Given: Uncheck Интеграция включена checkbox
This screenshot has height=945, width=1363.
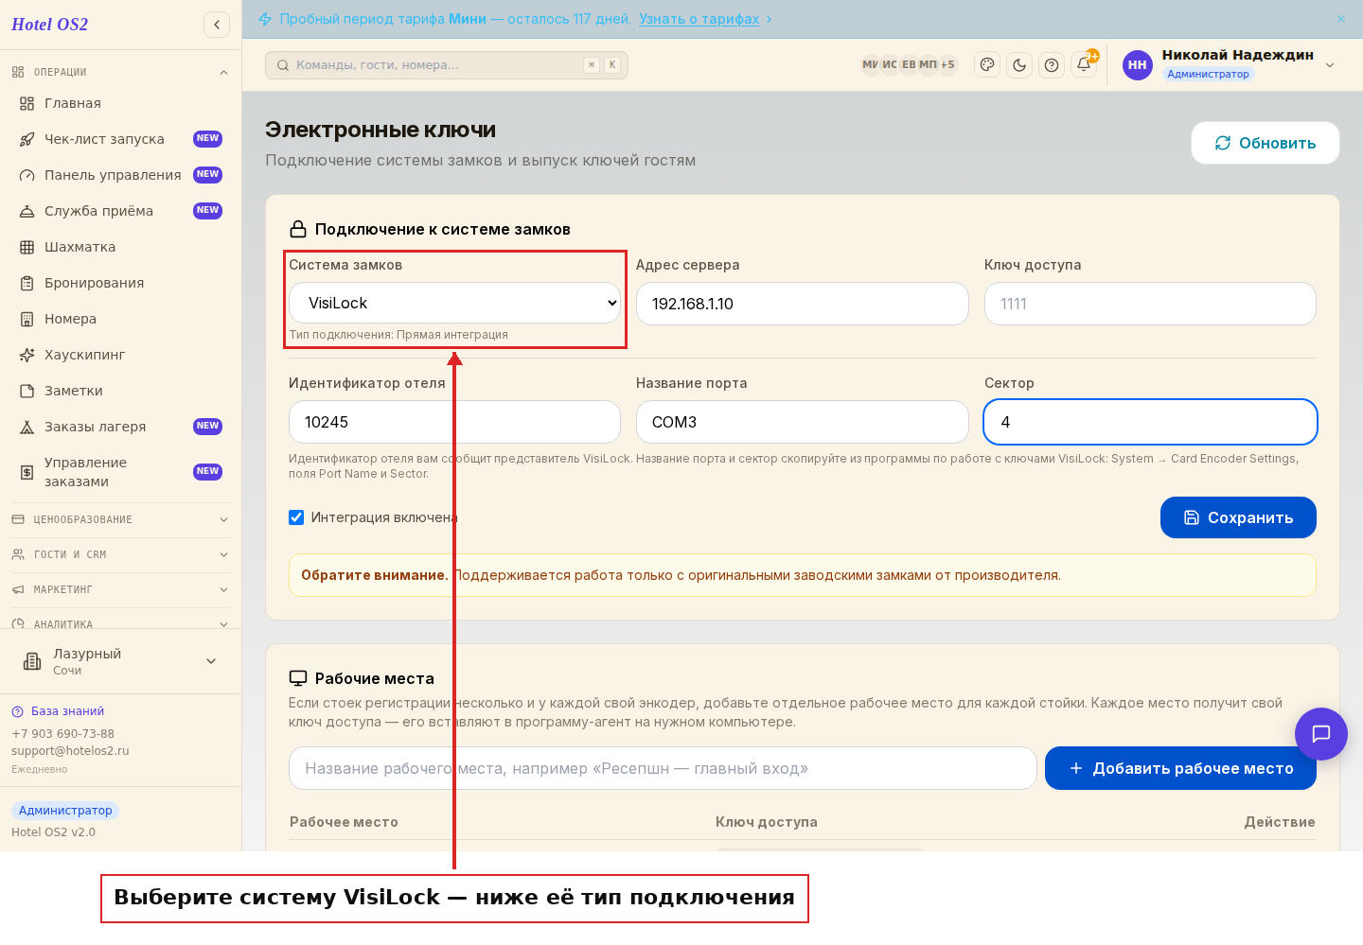Looking at the screenshot, I should pos(296,517).
